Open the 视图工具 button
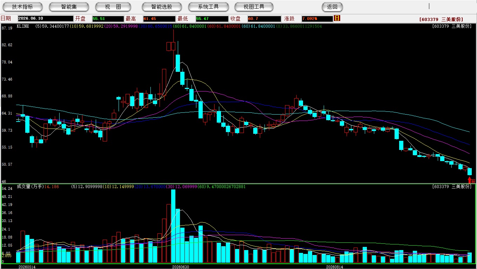The width and height of the screenshot is (477, 269). [x=254, y=7]
